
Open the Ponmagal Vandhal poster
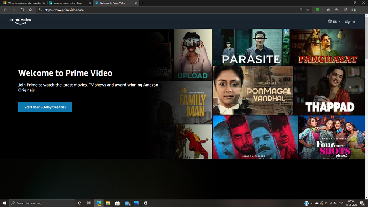tap(253, 90)
